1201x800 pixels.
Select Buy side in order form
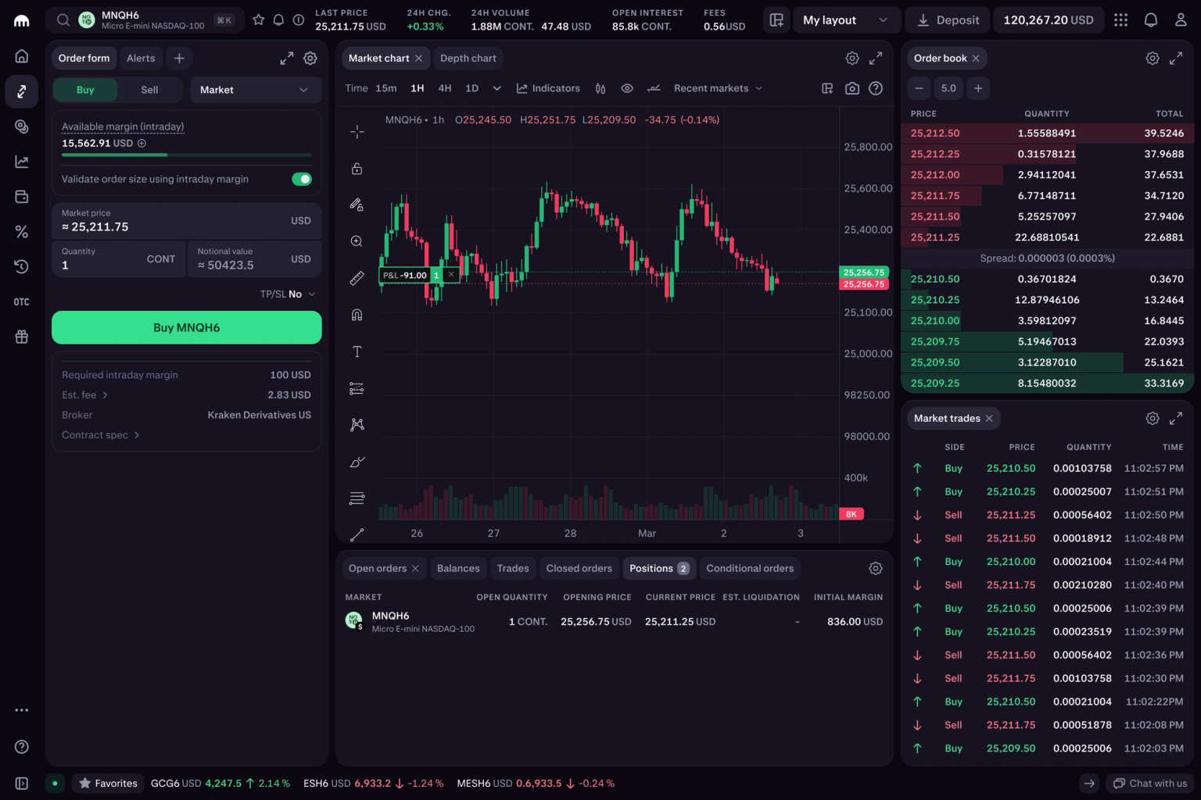click(x=85, y=90)
